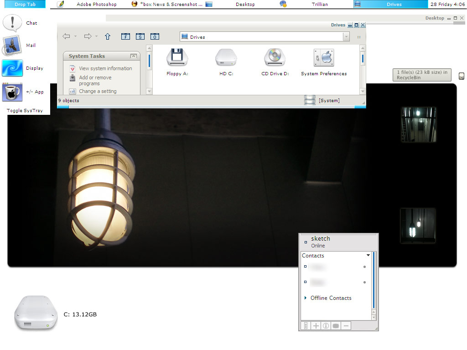
Task: Open the Contacts dropdown arrow in Trillian
Action: coord(368,255)
